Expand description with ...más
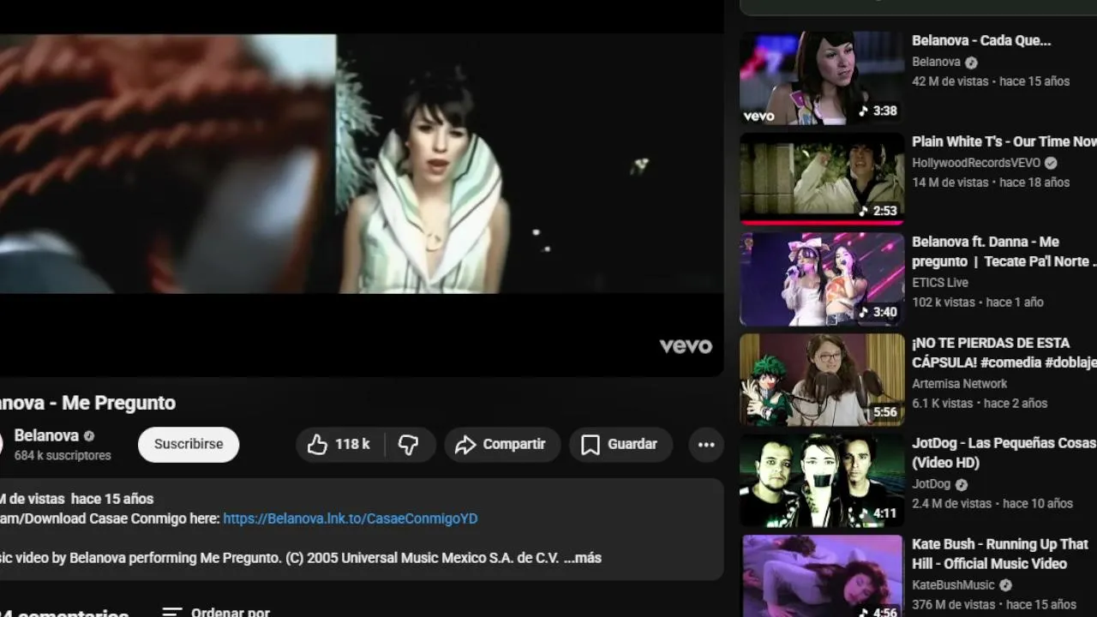 pos(583,558)
